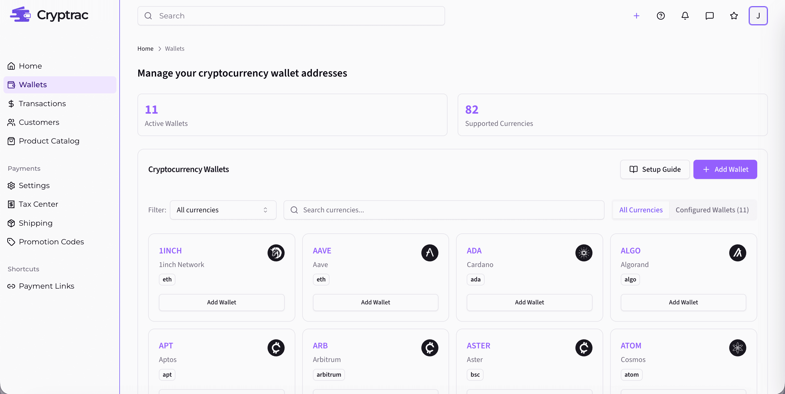The width and height of the screenshot is (785, 394).
Task: Navigate to Home via breadcrumb
Action: [145, 48]
